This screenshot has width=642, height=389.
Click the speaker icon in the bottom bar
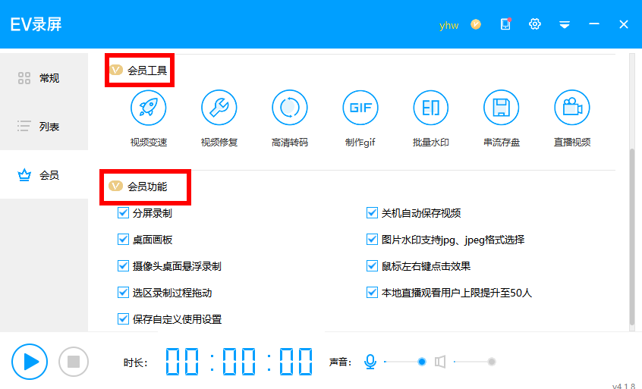(440, 362)
